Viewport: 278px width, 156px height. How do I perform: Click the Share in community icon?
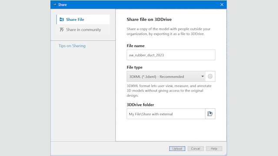click(x=62, y=29)
